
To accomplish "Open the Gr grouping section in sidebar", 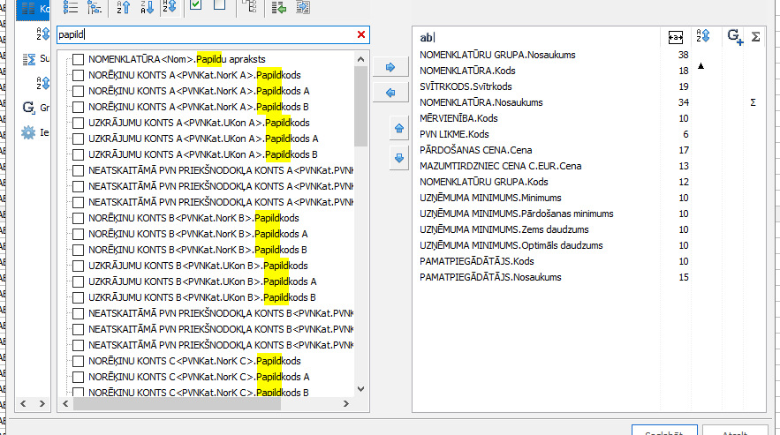I will pyautogui.click(x=35, y=108).
